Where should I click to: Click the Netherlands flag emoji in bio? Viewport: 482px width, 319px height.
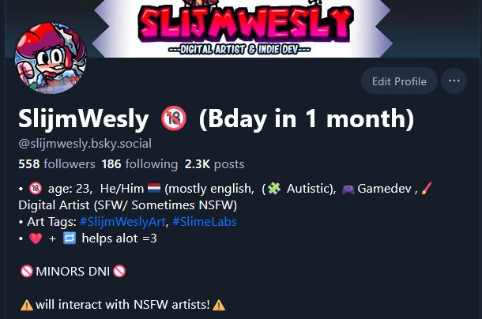point(154,188)
